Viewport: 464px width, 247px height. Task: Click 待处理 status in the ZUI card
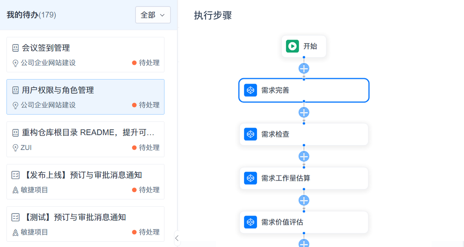click(x=146, y=148)
